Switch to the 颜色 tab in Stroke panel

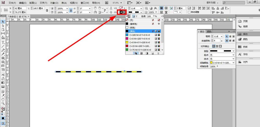(209, 31)
